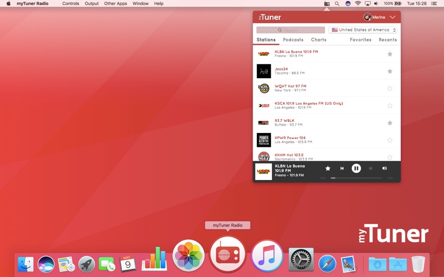The width and height of the screenshot is (444, 277).
Task: Open Calendar from the Dock
Action: click(128, 264)
